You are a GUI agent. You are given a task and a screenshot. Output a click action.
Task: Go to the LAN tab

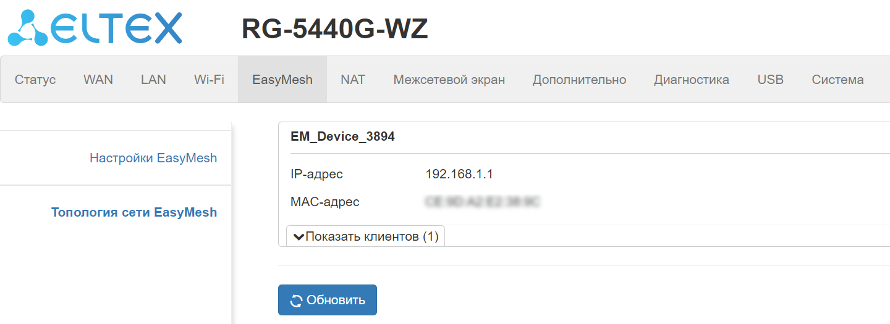153,80
